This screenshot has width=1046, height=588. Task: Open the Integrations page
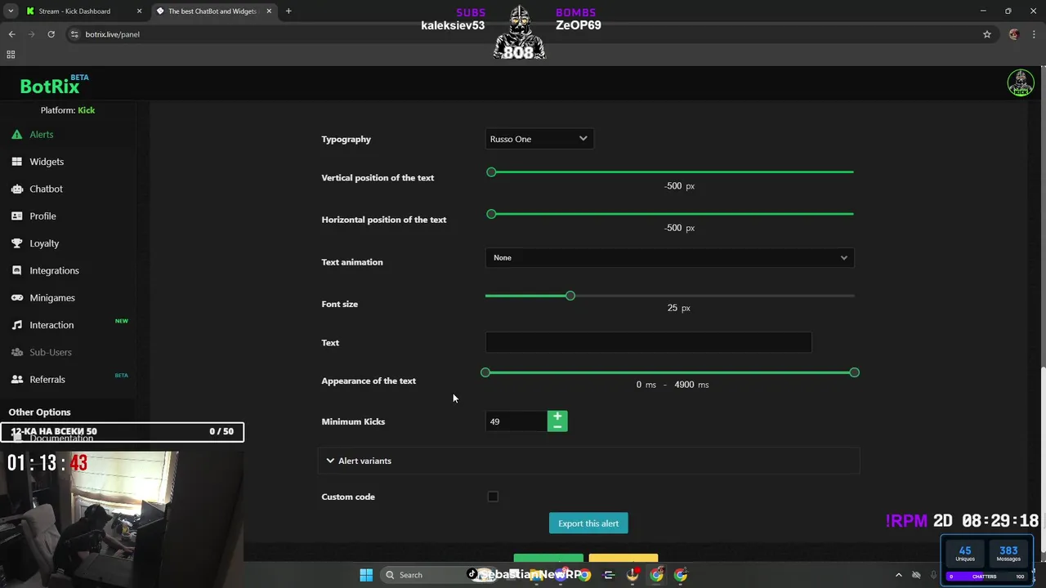54,270
